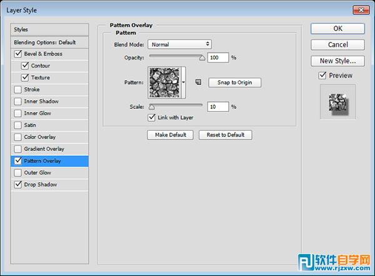Select the Stroke style entry
Screen dimensions: 375x276
tap(32, 89)
